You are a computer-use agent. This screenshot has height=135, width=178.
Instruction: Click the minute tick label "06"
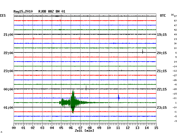(71, 128)
